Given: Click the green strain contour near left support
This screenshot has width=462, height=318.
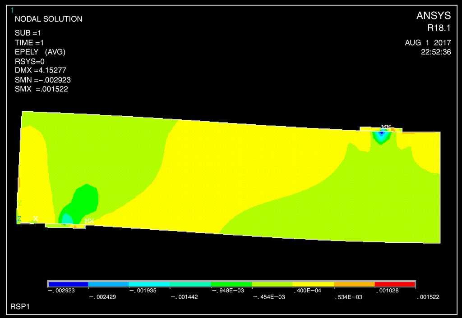Looking at the screenshot, I should click(86, 198).
